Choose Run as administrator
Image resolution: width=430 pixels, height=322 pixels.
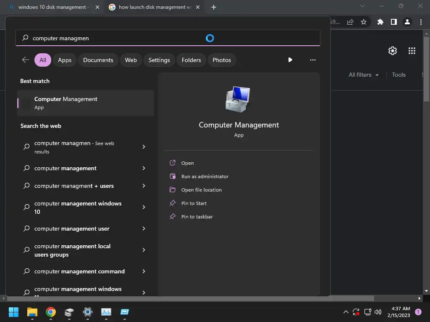click(x=205, y=177)
